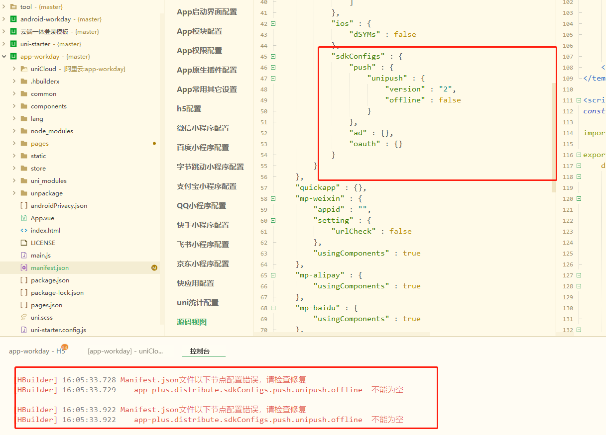Collapse the app-workday project tree
606x435 pixels.
pos(4,57)
